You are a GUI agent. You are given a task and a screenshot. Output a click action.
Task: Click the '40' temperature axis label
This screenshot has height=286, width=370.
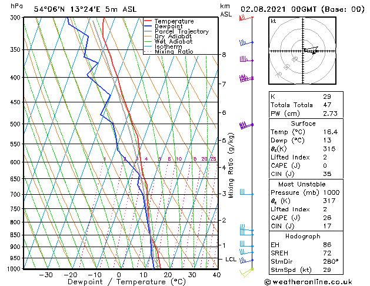(216, 275)
